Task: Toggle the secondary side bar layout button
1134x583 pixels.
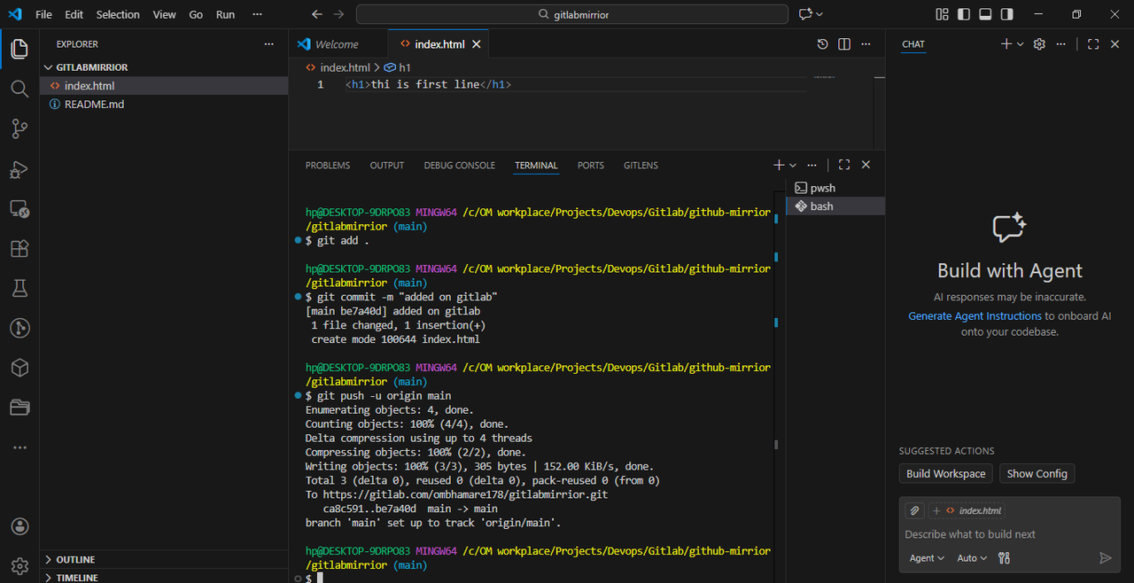Action: 1007,14
